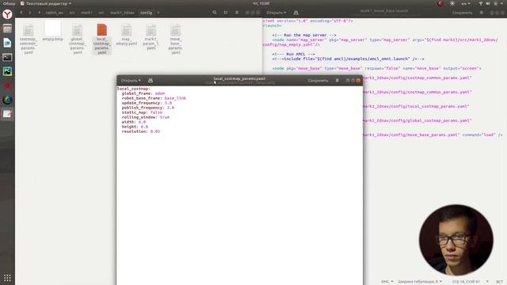Place cursor on 'resolution: 0.05' line
Image resolution: width=507 pixels, height=285 pixels.
click(141, 131)
